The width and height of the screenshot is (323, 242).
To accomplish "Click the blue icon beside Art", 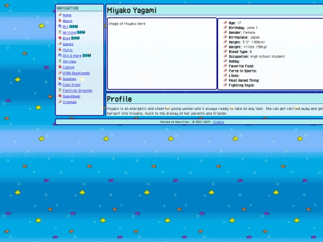I will pyautogui.click(x=60, y=26).
